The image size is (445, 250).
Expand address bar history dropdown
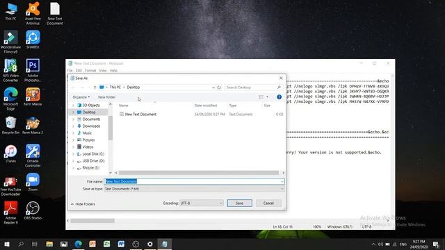pos(213,87)
